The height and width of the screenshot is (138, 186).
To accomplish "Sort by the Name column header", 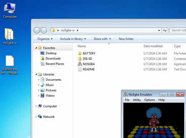I will point(82,46).
